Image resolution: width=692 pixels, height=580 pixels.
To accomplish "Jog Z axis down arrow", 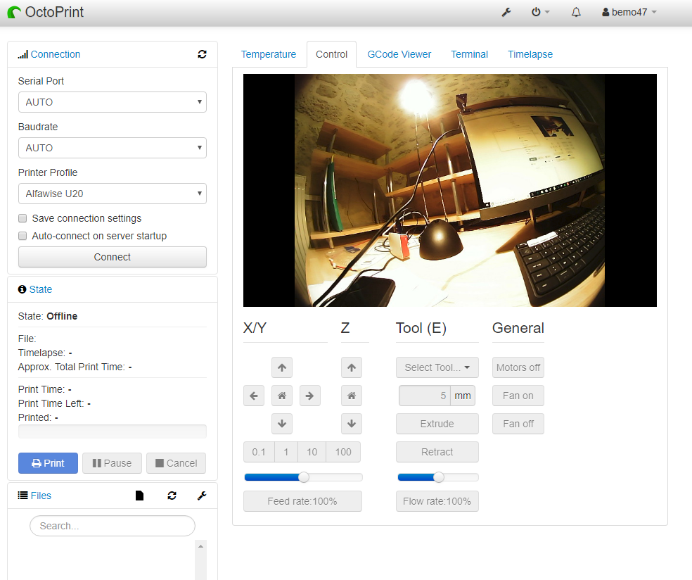I will click(352, 424).
